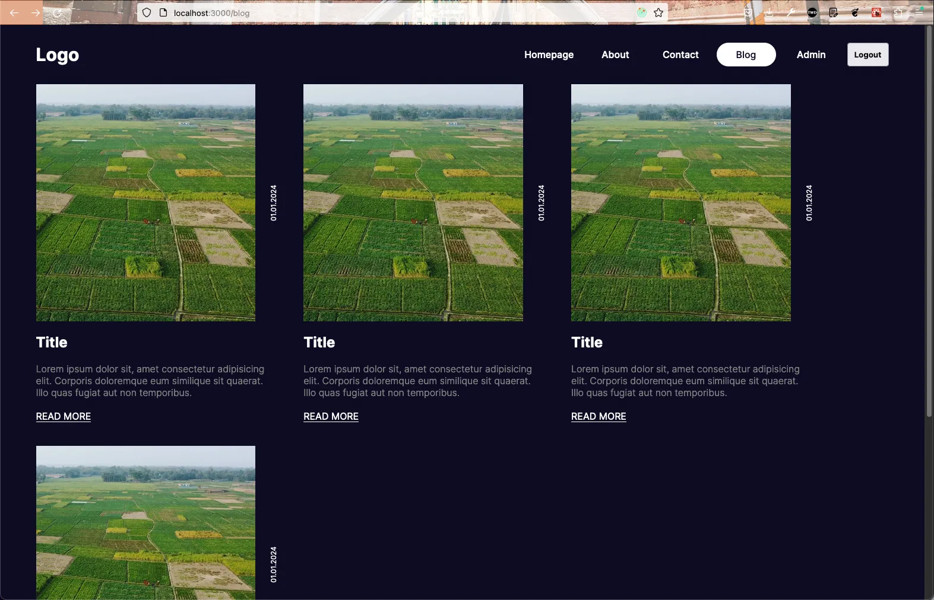The width and height of the screenshot is (934, 600).
Task: Click the page info icon beside URL
Action: pyautogui.click(x=163, y=12)
